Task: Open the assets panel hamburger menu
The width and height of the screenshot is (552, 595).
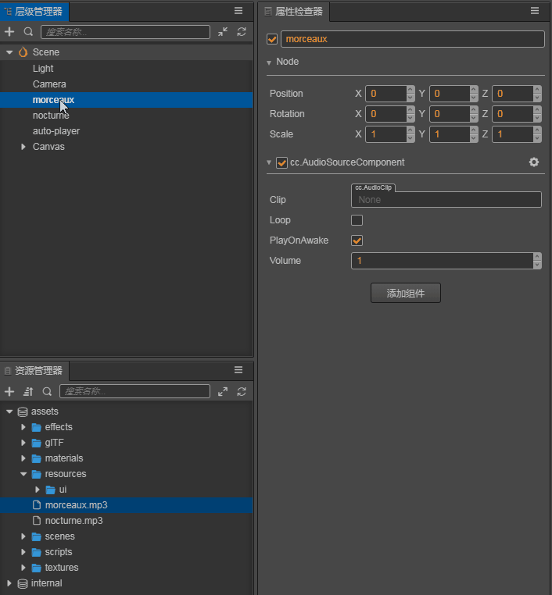Action: pyautogui.click(x=238, y=370)
